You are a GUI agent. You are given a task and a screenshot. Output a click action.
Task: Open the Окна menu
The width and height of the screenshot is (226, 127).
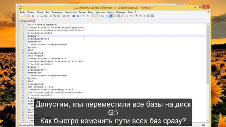tap(130, 12)
